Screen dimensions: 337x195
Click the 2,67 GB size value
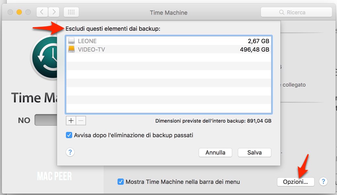[x=258, y=41]
